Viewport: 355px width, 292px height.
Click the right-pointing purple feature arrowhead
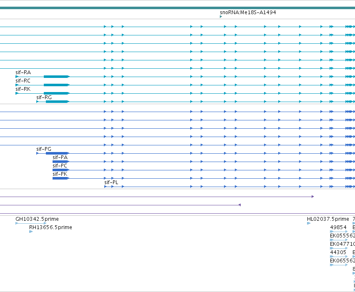click(313, 197)
